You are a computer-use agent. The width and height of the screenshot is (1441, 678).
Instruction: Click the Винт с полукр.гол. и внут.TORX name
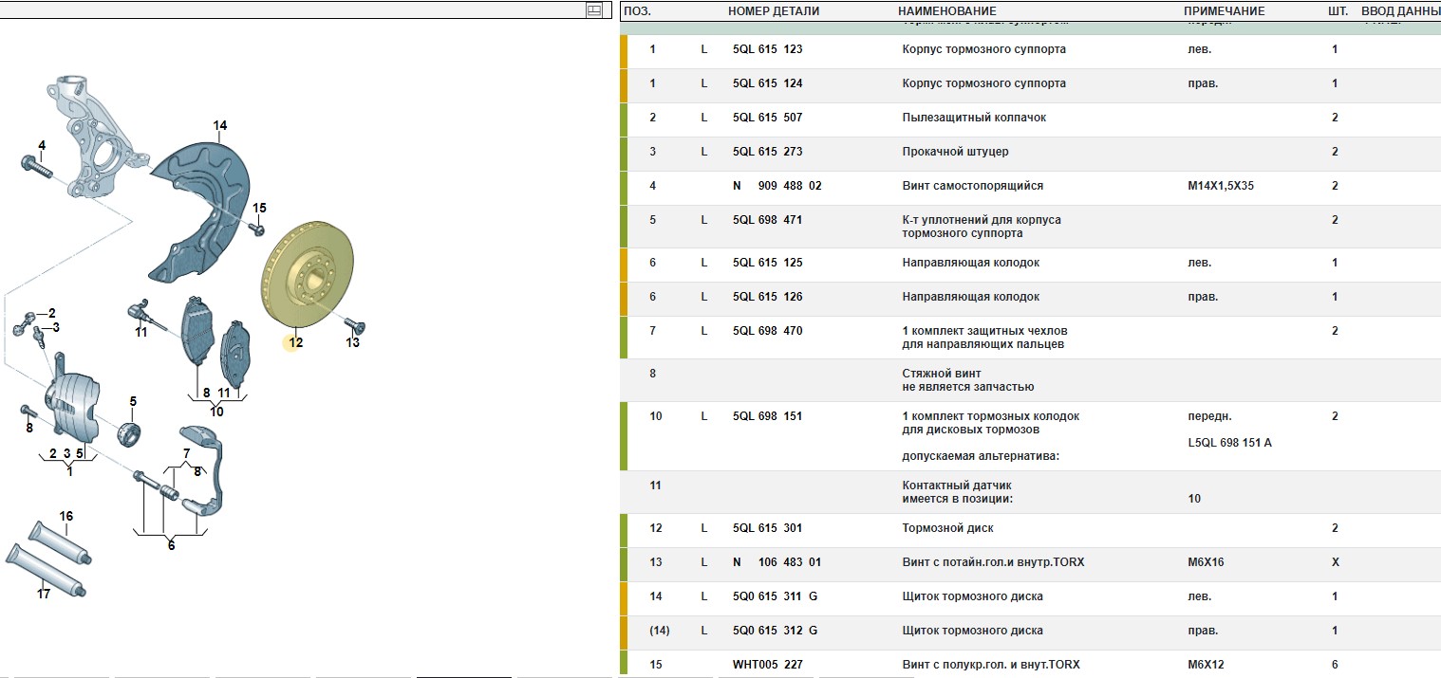(x=991, y=665)
